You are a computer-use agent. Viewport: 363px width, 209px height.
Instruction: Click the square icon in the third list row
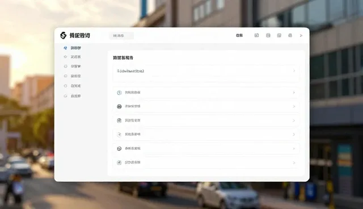pos(119,120)
